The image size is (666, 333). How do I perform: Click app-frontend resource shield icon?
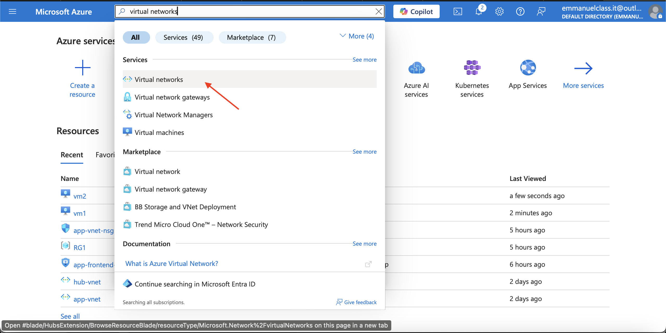click(x=65, y=263)
